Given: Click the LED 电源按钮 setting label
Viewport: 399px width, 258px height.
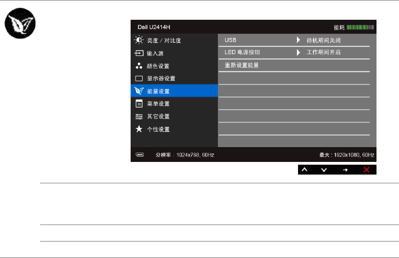Looking at the screenshot, I should (242, 52).
